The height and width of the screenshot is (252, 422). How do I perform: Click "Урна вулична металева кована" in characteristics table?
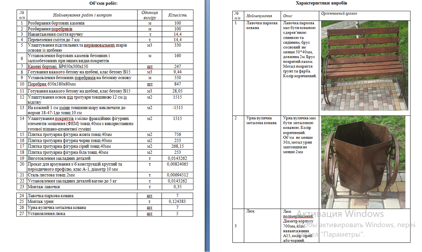pos(261,120)
